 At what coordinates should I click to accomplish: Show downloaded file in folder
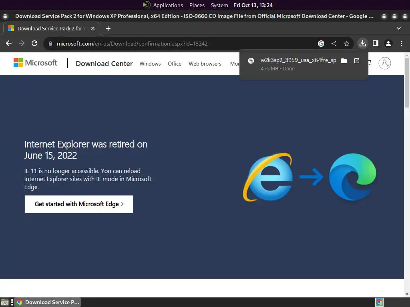[x=344, y=61]
